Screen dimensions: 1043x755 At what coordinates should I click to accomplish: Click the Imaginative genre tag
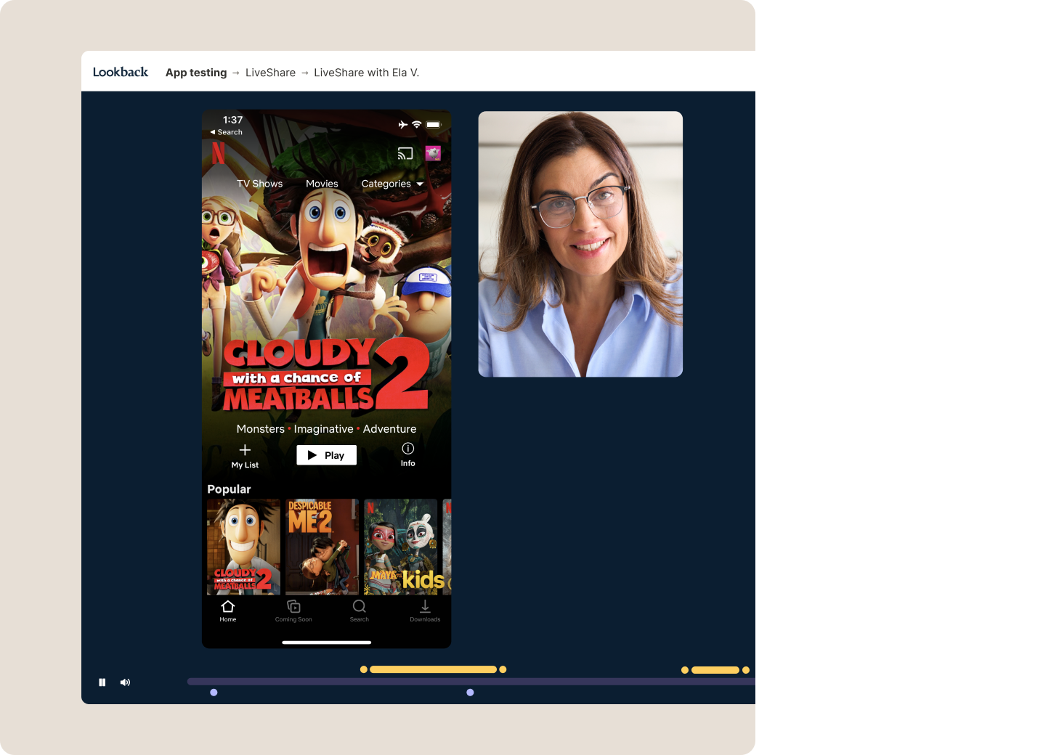[x=324, y=429]
